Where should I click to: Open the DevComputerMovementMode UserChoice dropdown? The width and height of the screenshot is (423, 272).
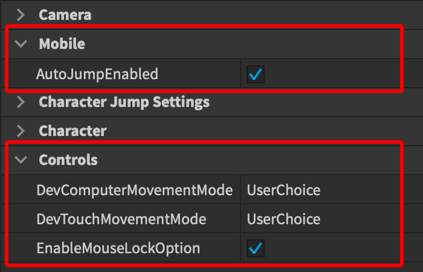[x=283, y=190]
